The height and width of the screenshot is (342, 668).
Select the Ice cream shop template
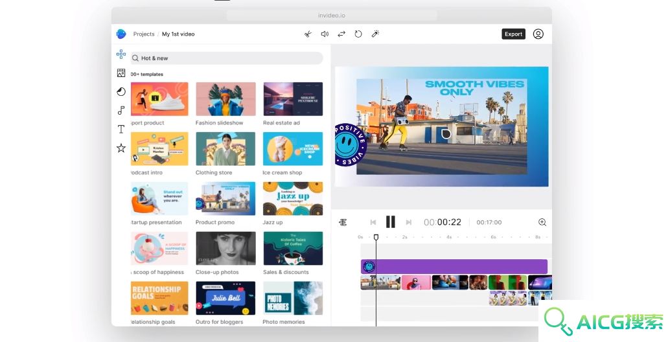tap(293, 148)
